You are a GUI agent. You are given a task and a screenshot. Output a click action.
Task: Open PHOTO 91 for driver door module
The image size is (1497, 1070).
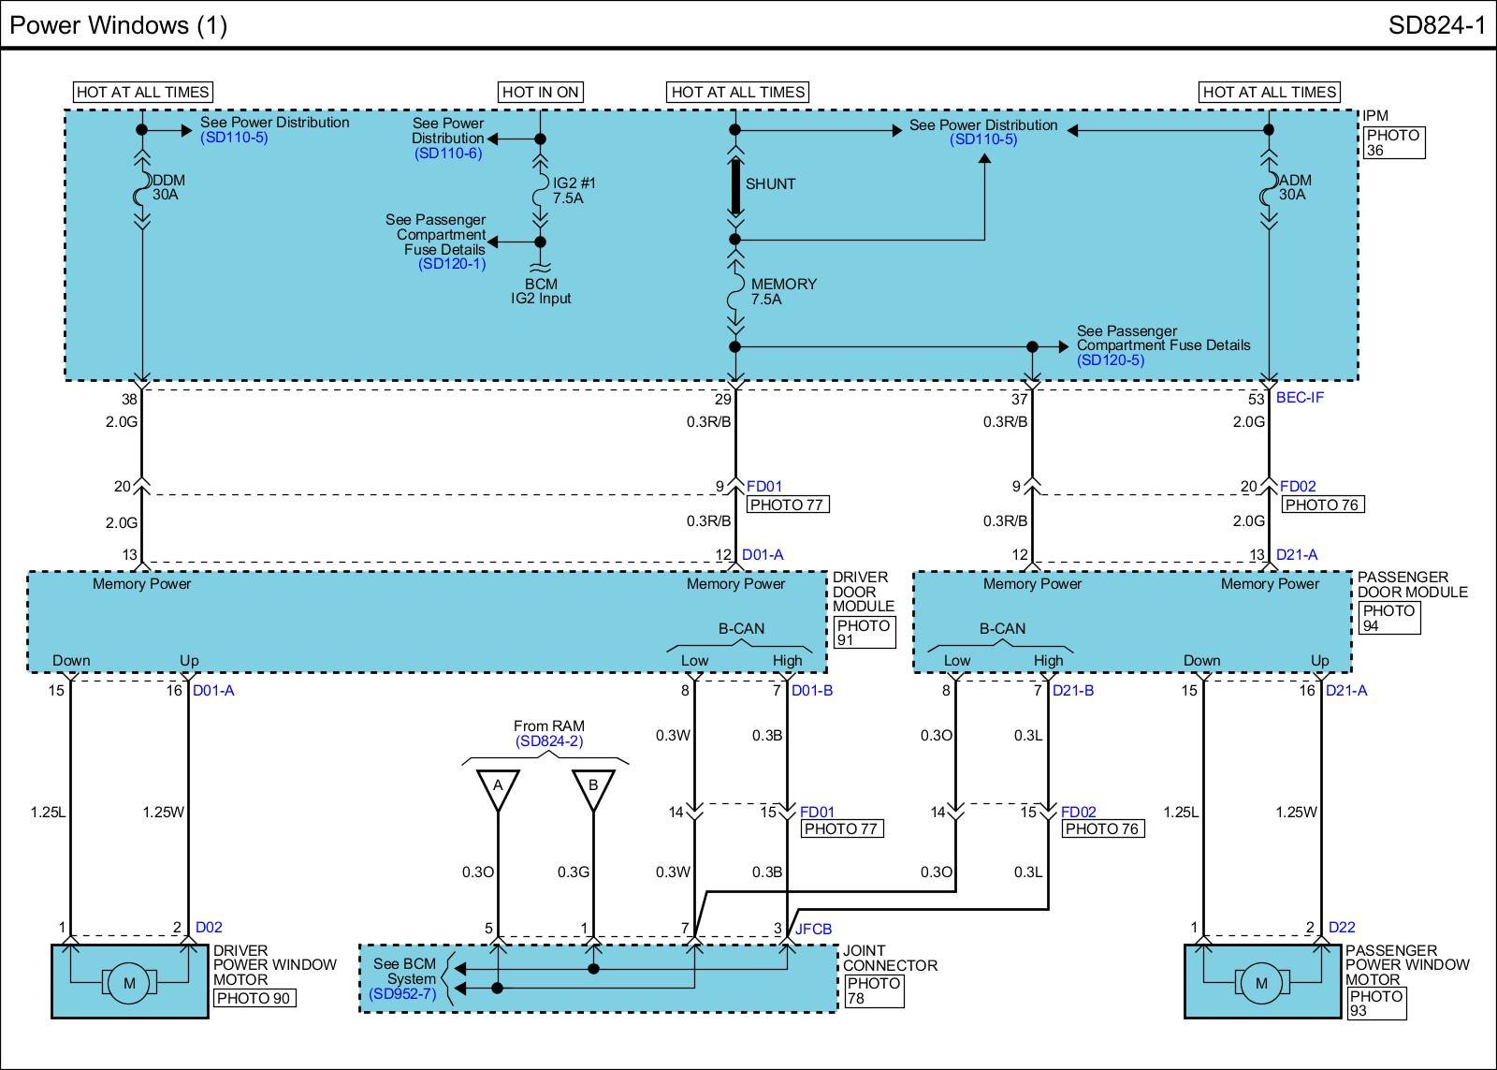coord(863,633)
